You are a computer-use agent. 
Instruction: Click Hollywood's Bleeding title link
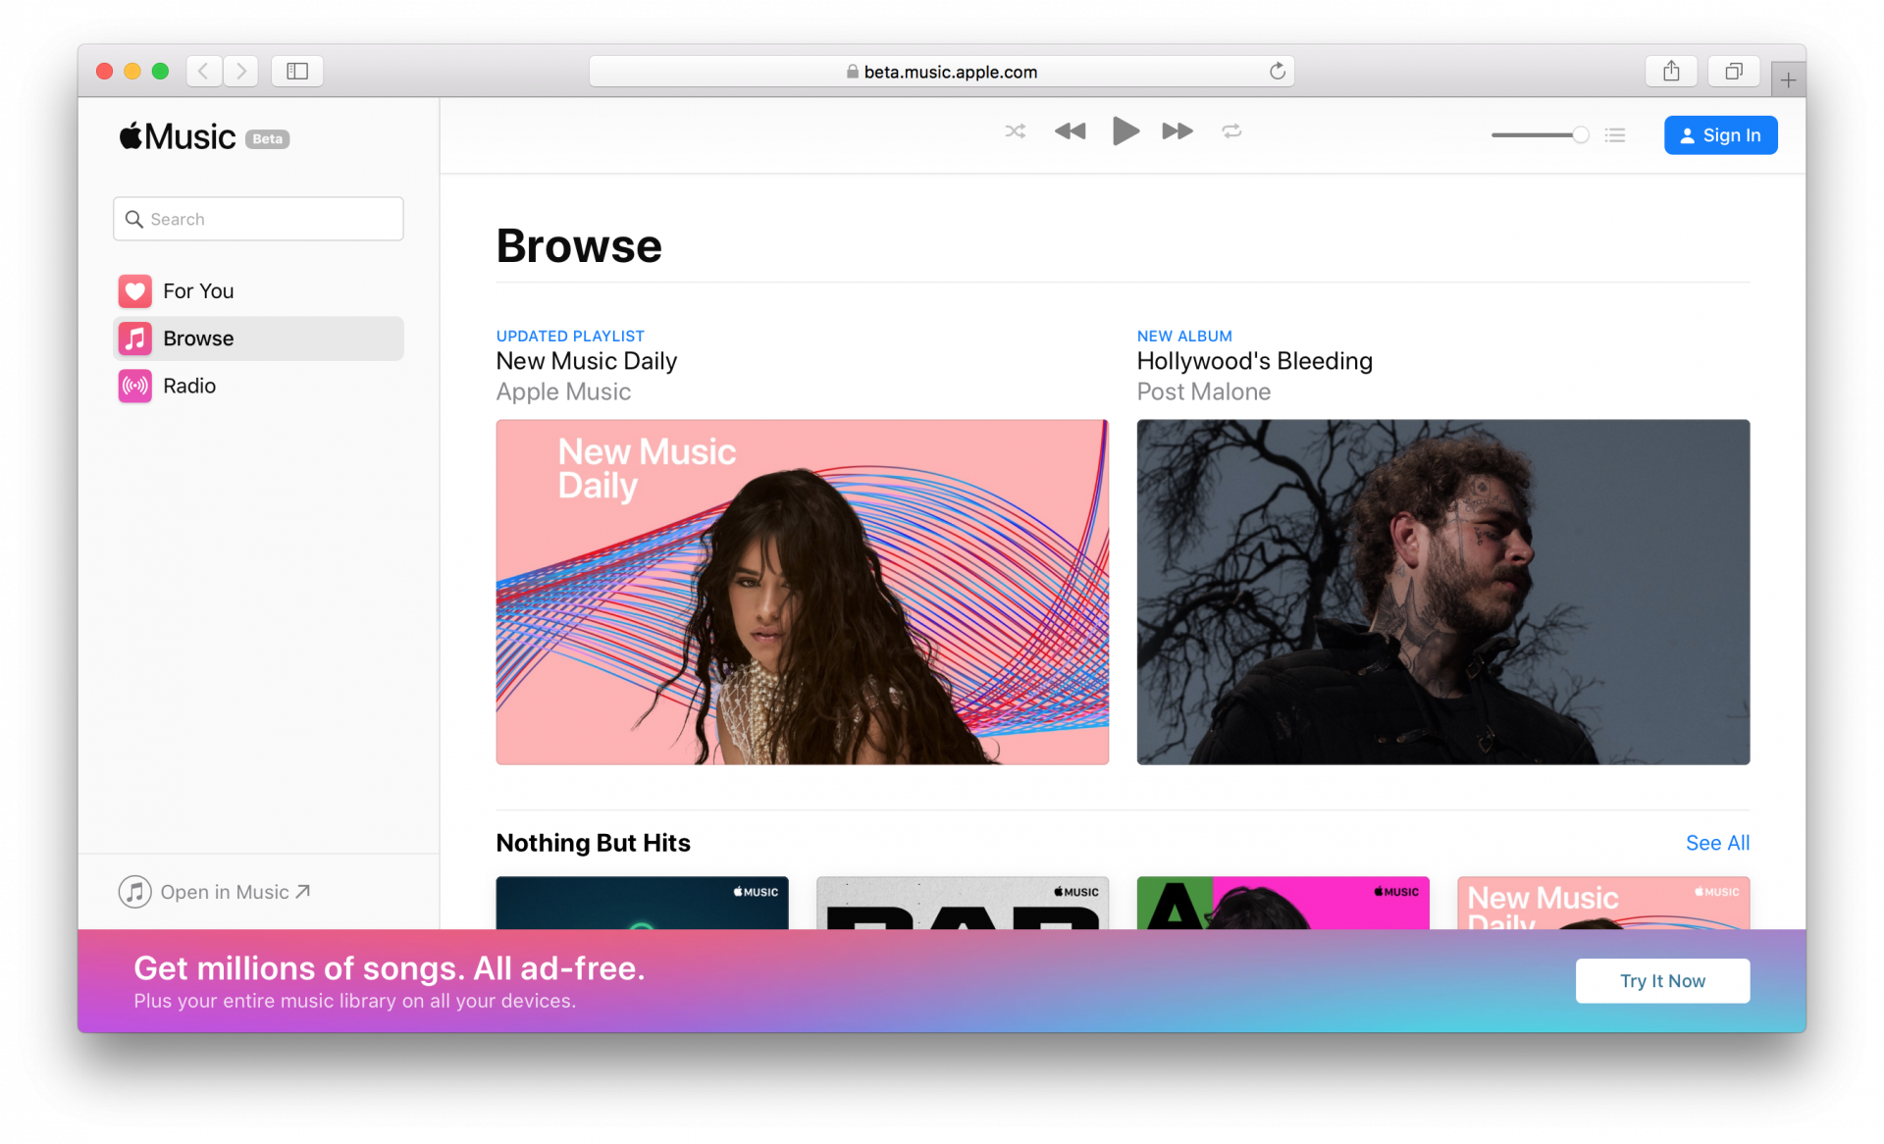pyautogui.click(x=1254, y=361)
